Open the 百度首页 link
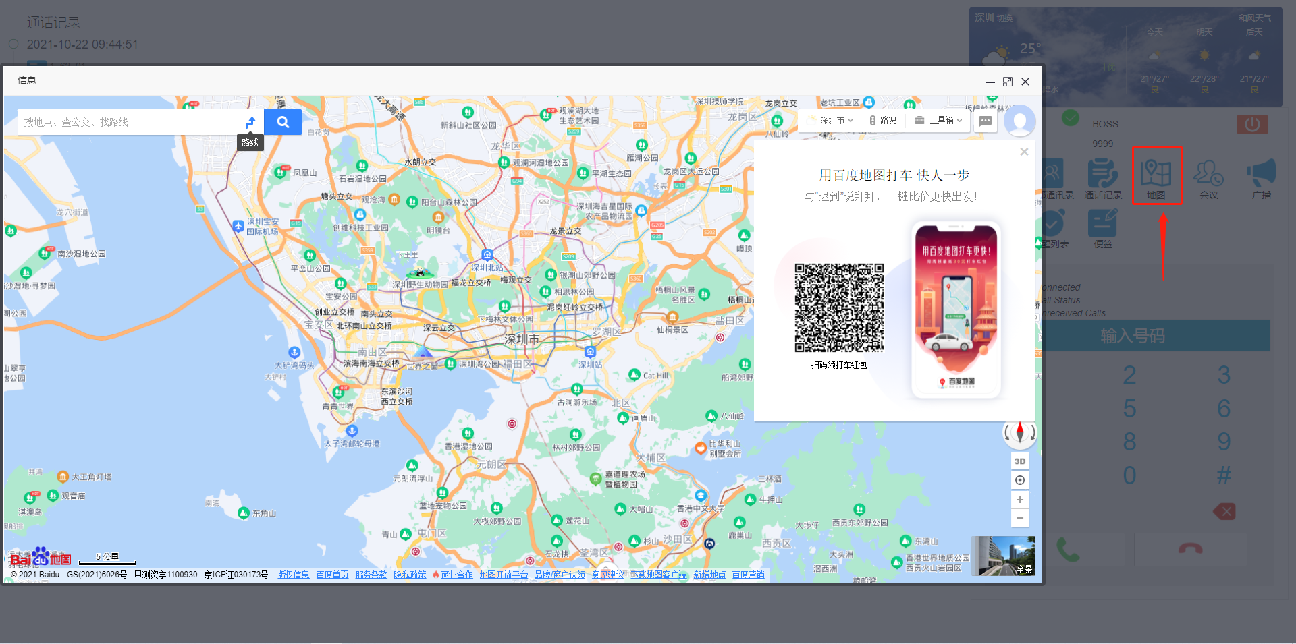 pos(332,575)
